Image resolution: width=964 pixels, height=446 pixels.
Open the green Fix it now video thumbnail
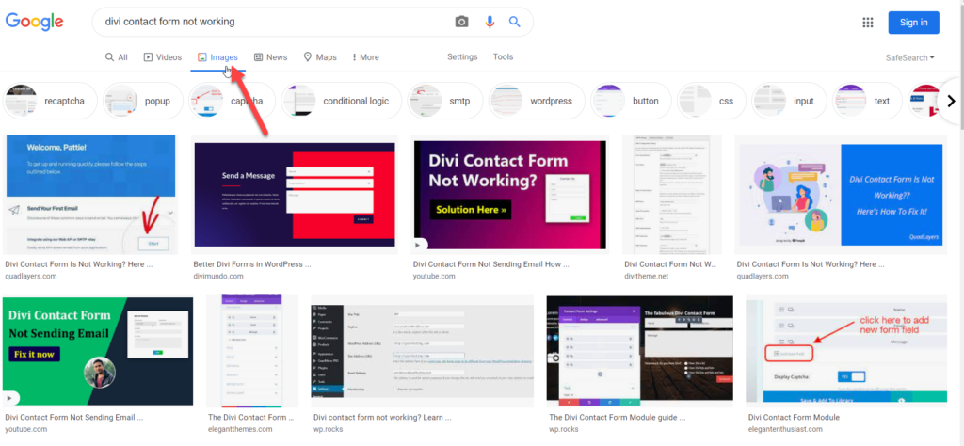[98, 351]
